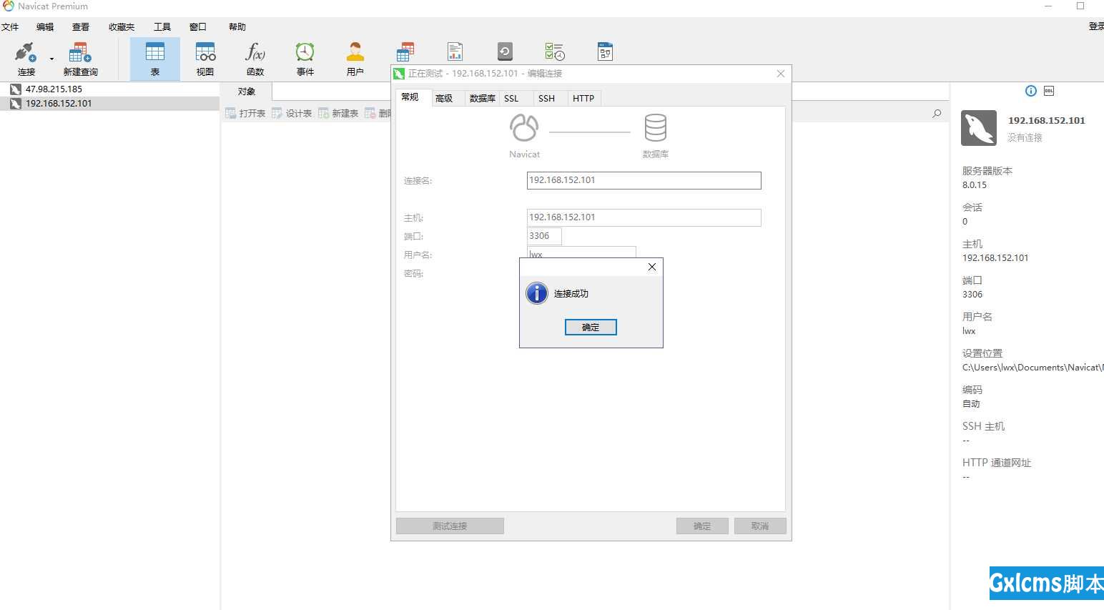The image size is (1104, 610).
Task: Select the 事件 (Event) clock icon
Action: (305, 53)
